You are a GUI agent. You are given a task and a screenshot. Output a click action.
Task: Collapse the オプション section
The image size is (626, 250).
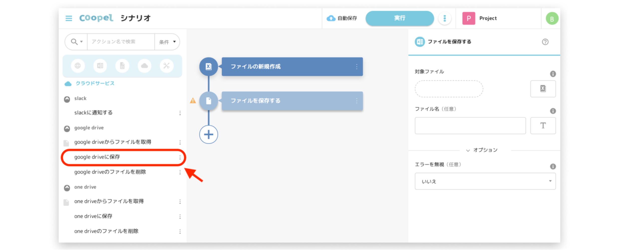tap(482, 150)
